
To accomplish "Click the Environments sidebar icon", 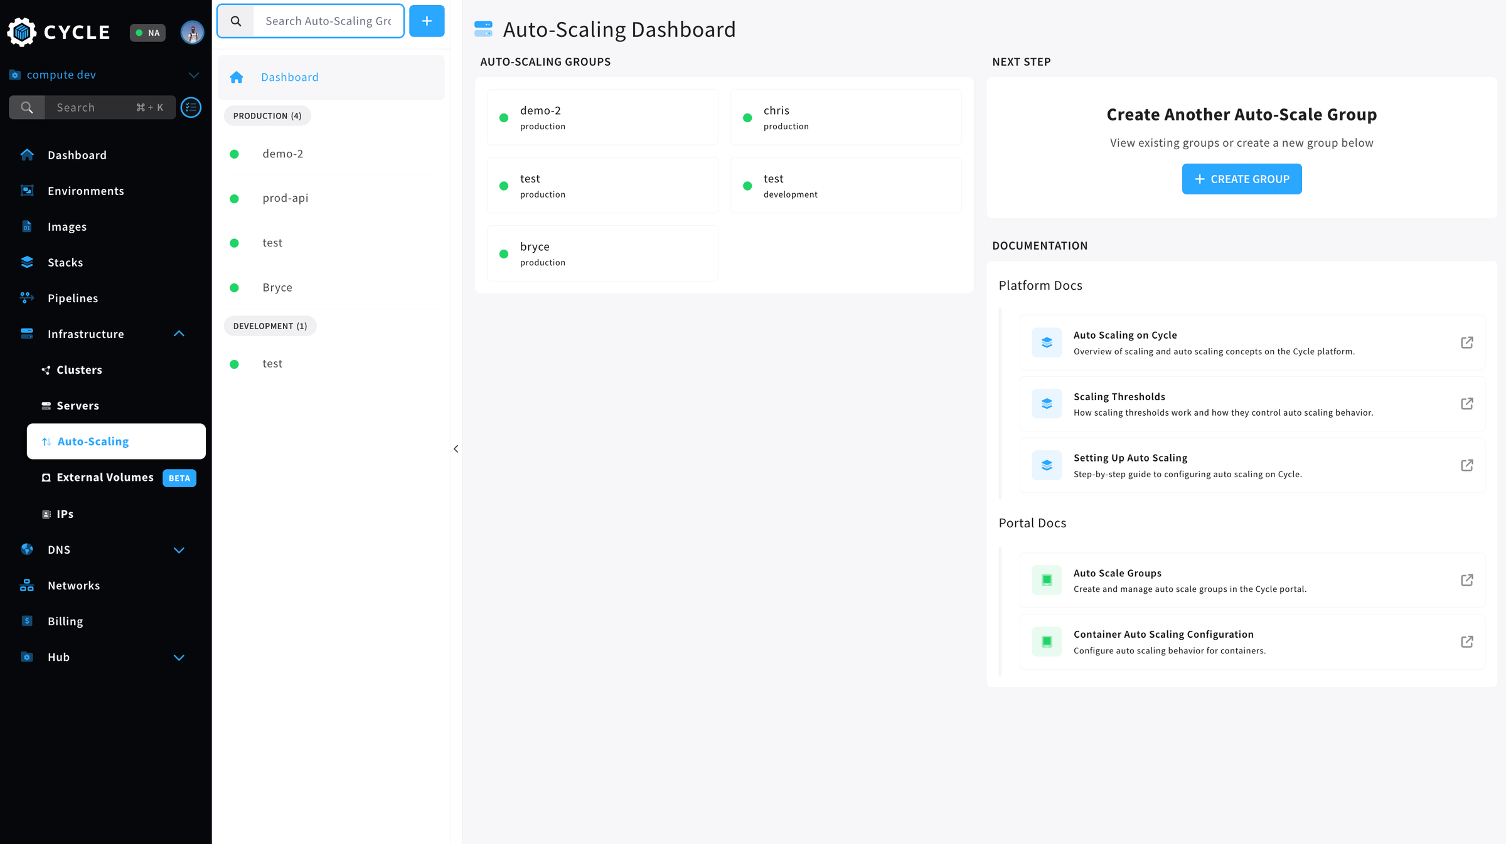I will [27, 191].
